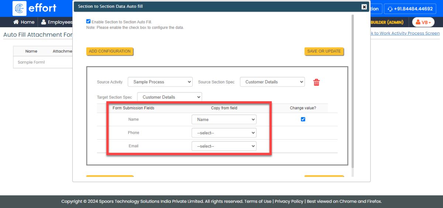443x208 pixels.
Task: Open Terms of Use footer link
Action: click(258, 201)
